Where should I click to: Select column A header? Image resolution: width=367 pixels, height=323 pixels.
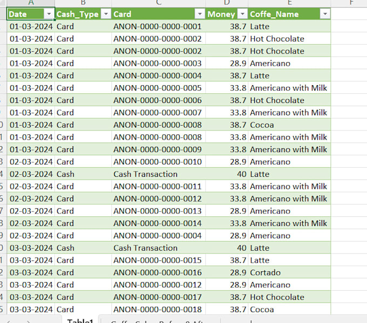(31, 3)
